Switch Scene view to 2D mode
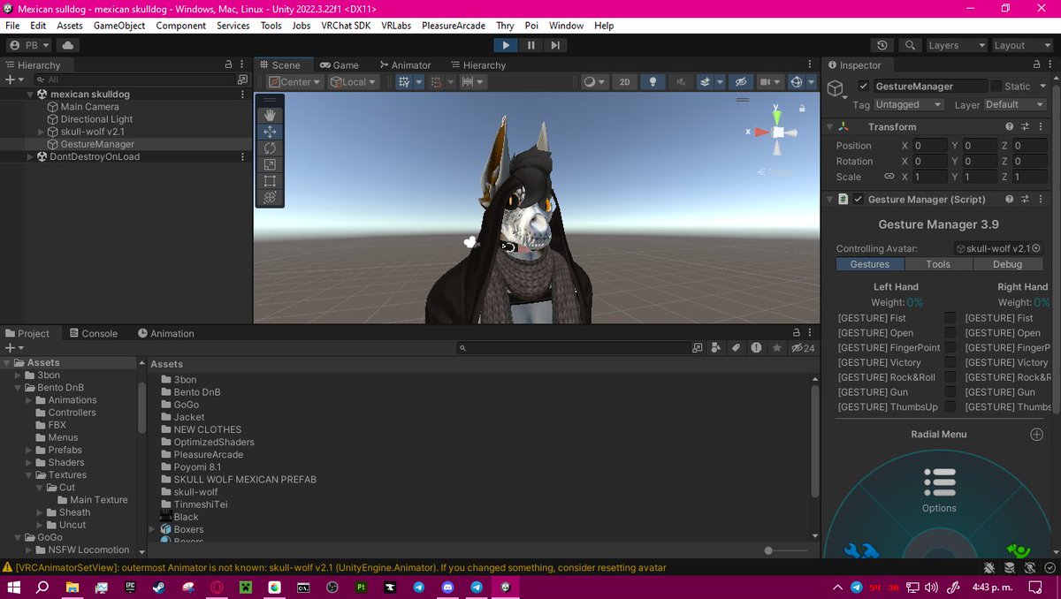 point(626,81)
